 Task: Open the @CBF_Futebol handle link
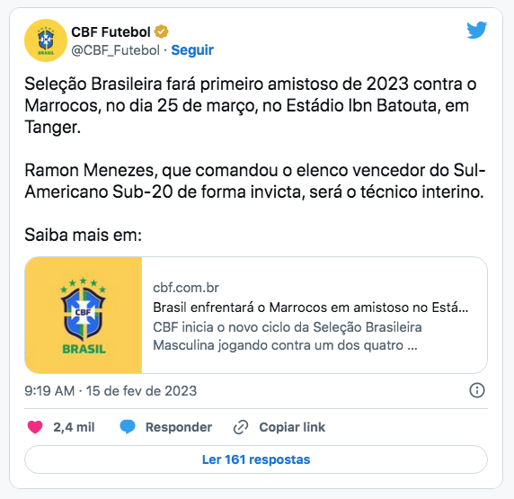(x=115, y=50)
